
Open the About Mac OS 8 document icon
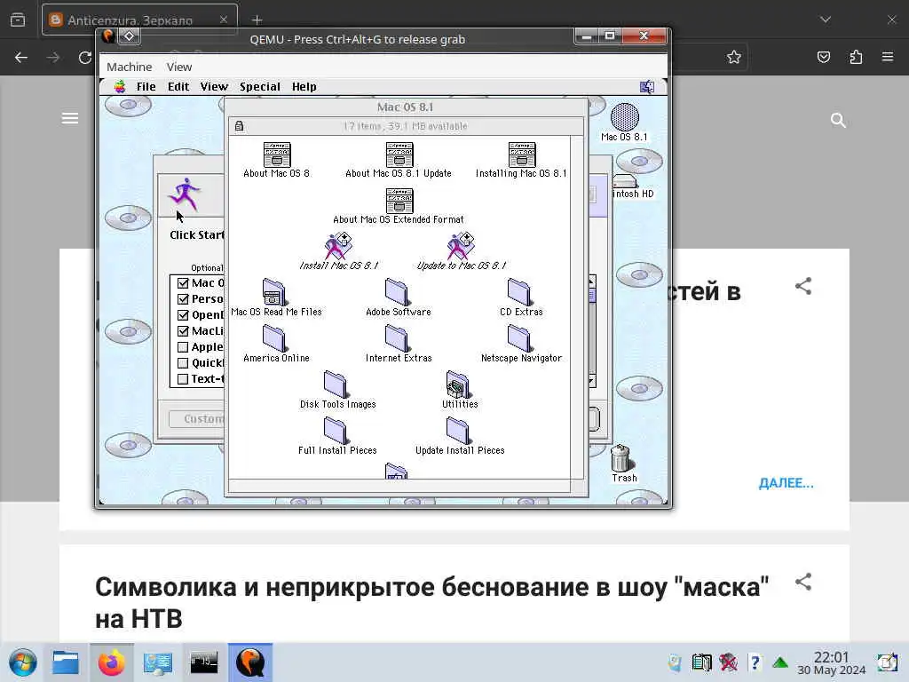pos(277,155)
